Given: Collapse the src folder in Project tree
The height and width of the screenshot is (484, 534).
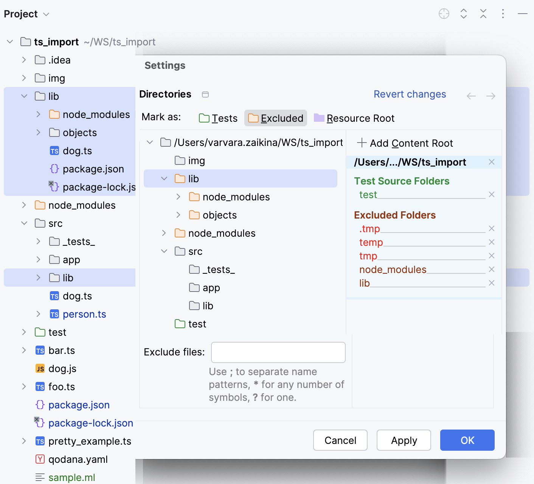Looking at the screenshot, I should (x=24, y=223).
